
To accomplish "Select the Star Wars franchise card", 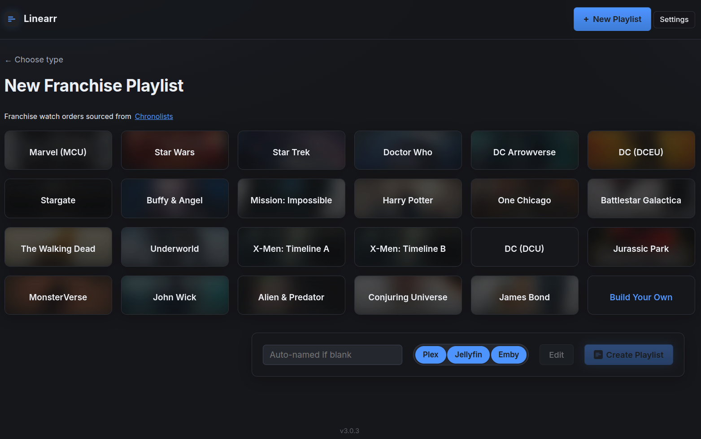I will 175,150.
